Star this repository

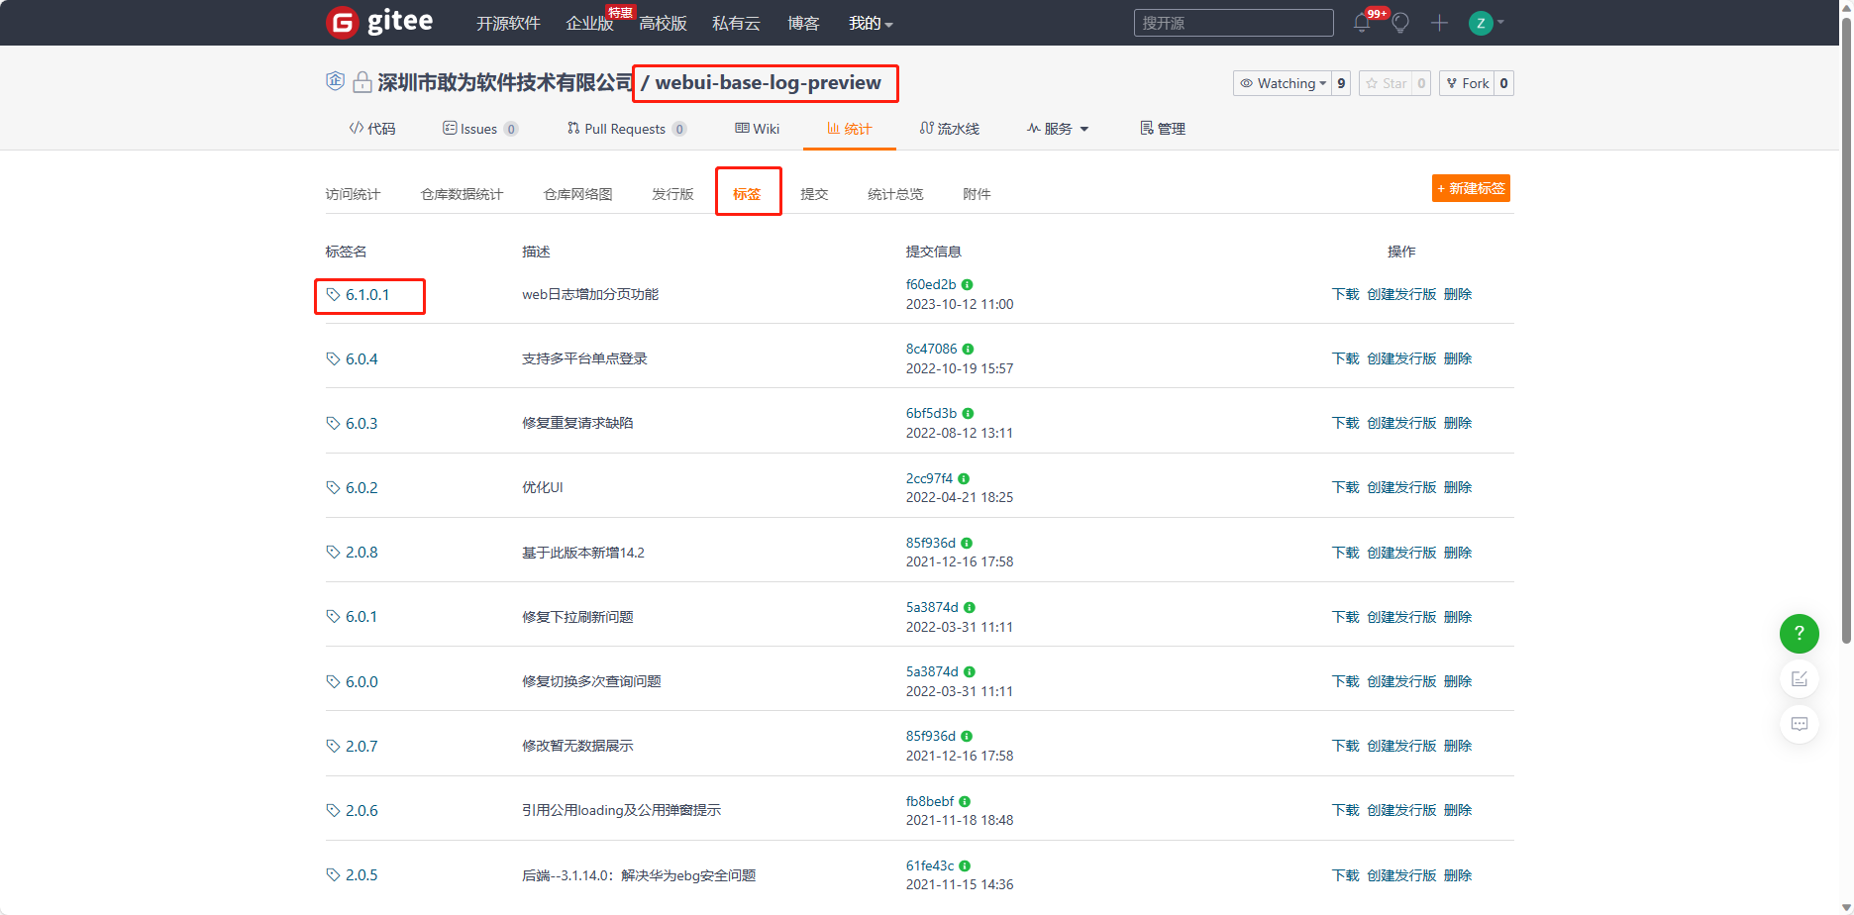pos(1386,83)
